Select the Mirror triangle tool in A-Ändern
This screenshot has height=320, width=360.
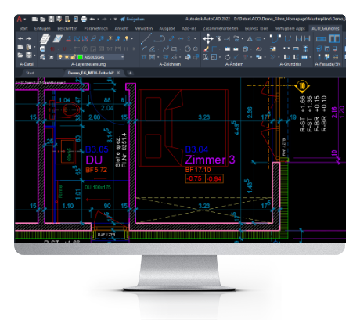pos(250,39)
